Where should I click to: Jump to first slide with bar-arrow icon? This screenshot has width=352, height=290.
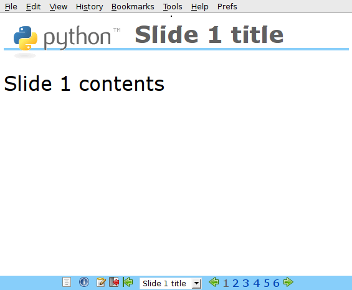(x=128, y=282)
